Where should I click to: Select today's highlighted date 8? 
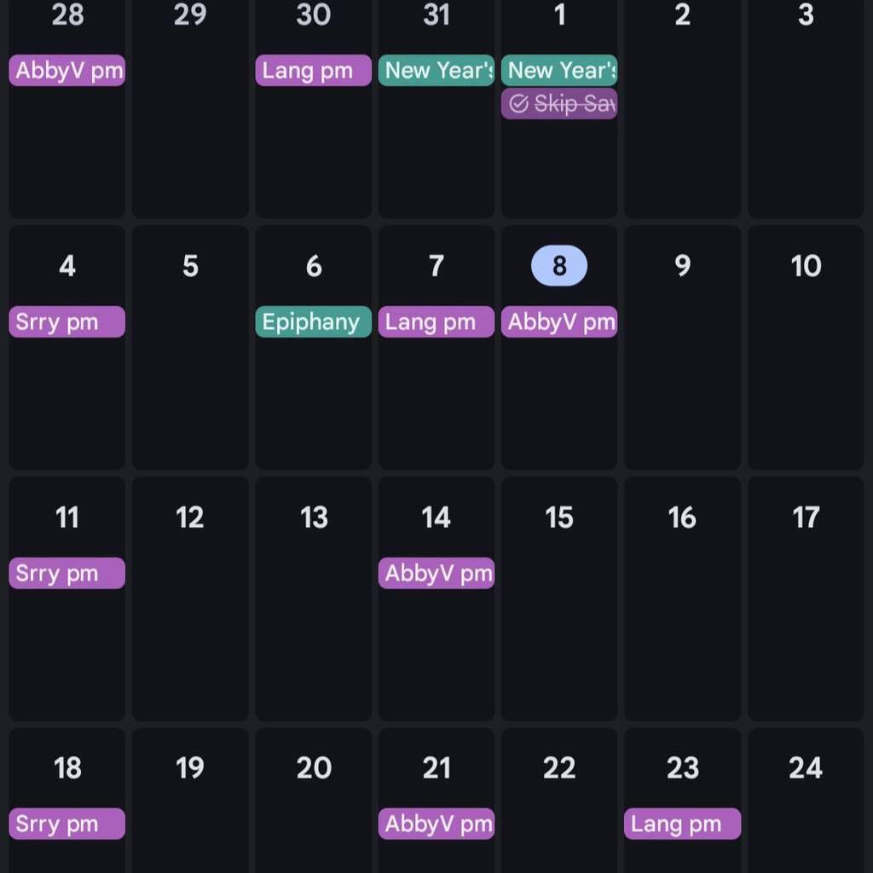click(559, 266)
